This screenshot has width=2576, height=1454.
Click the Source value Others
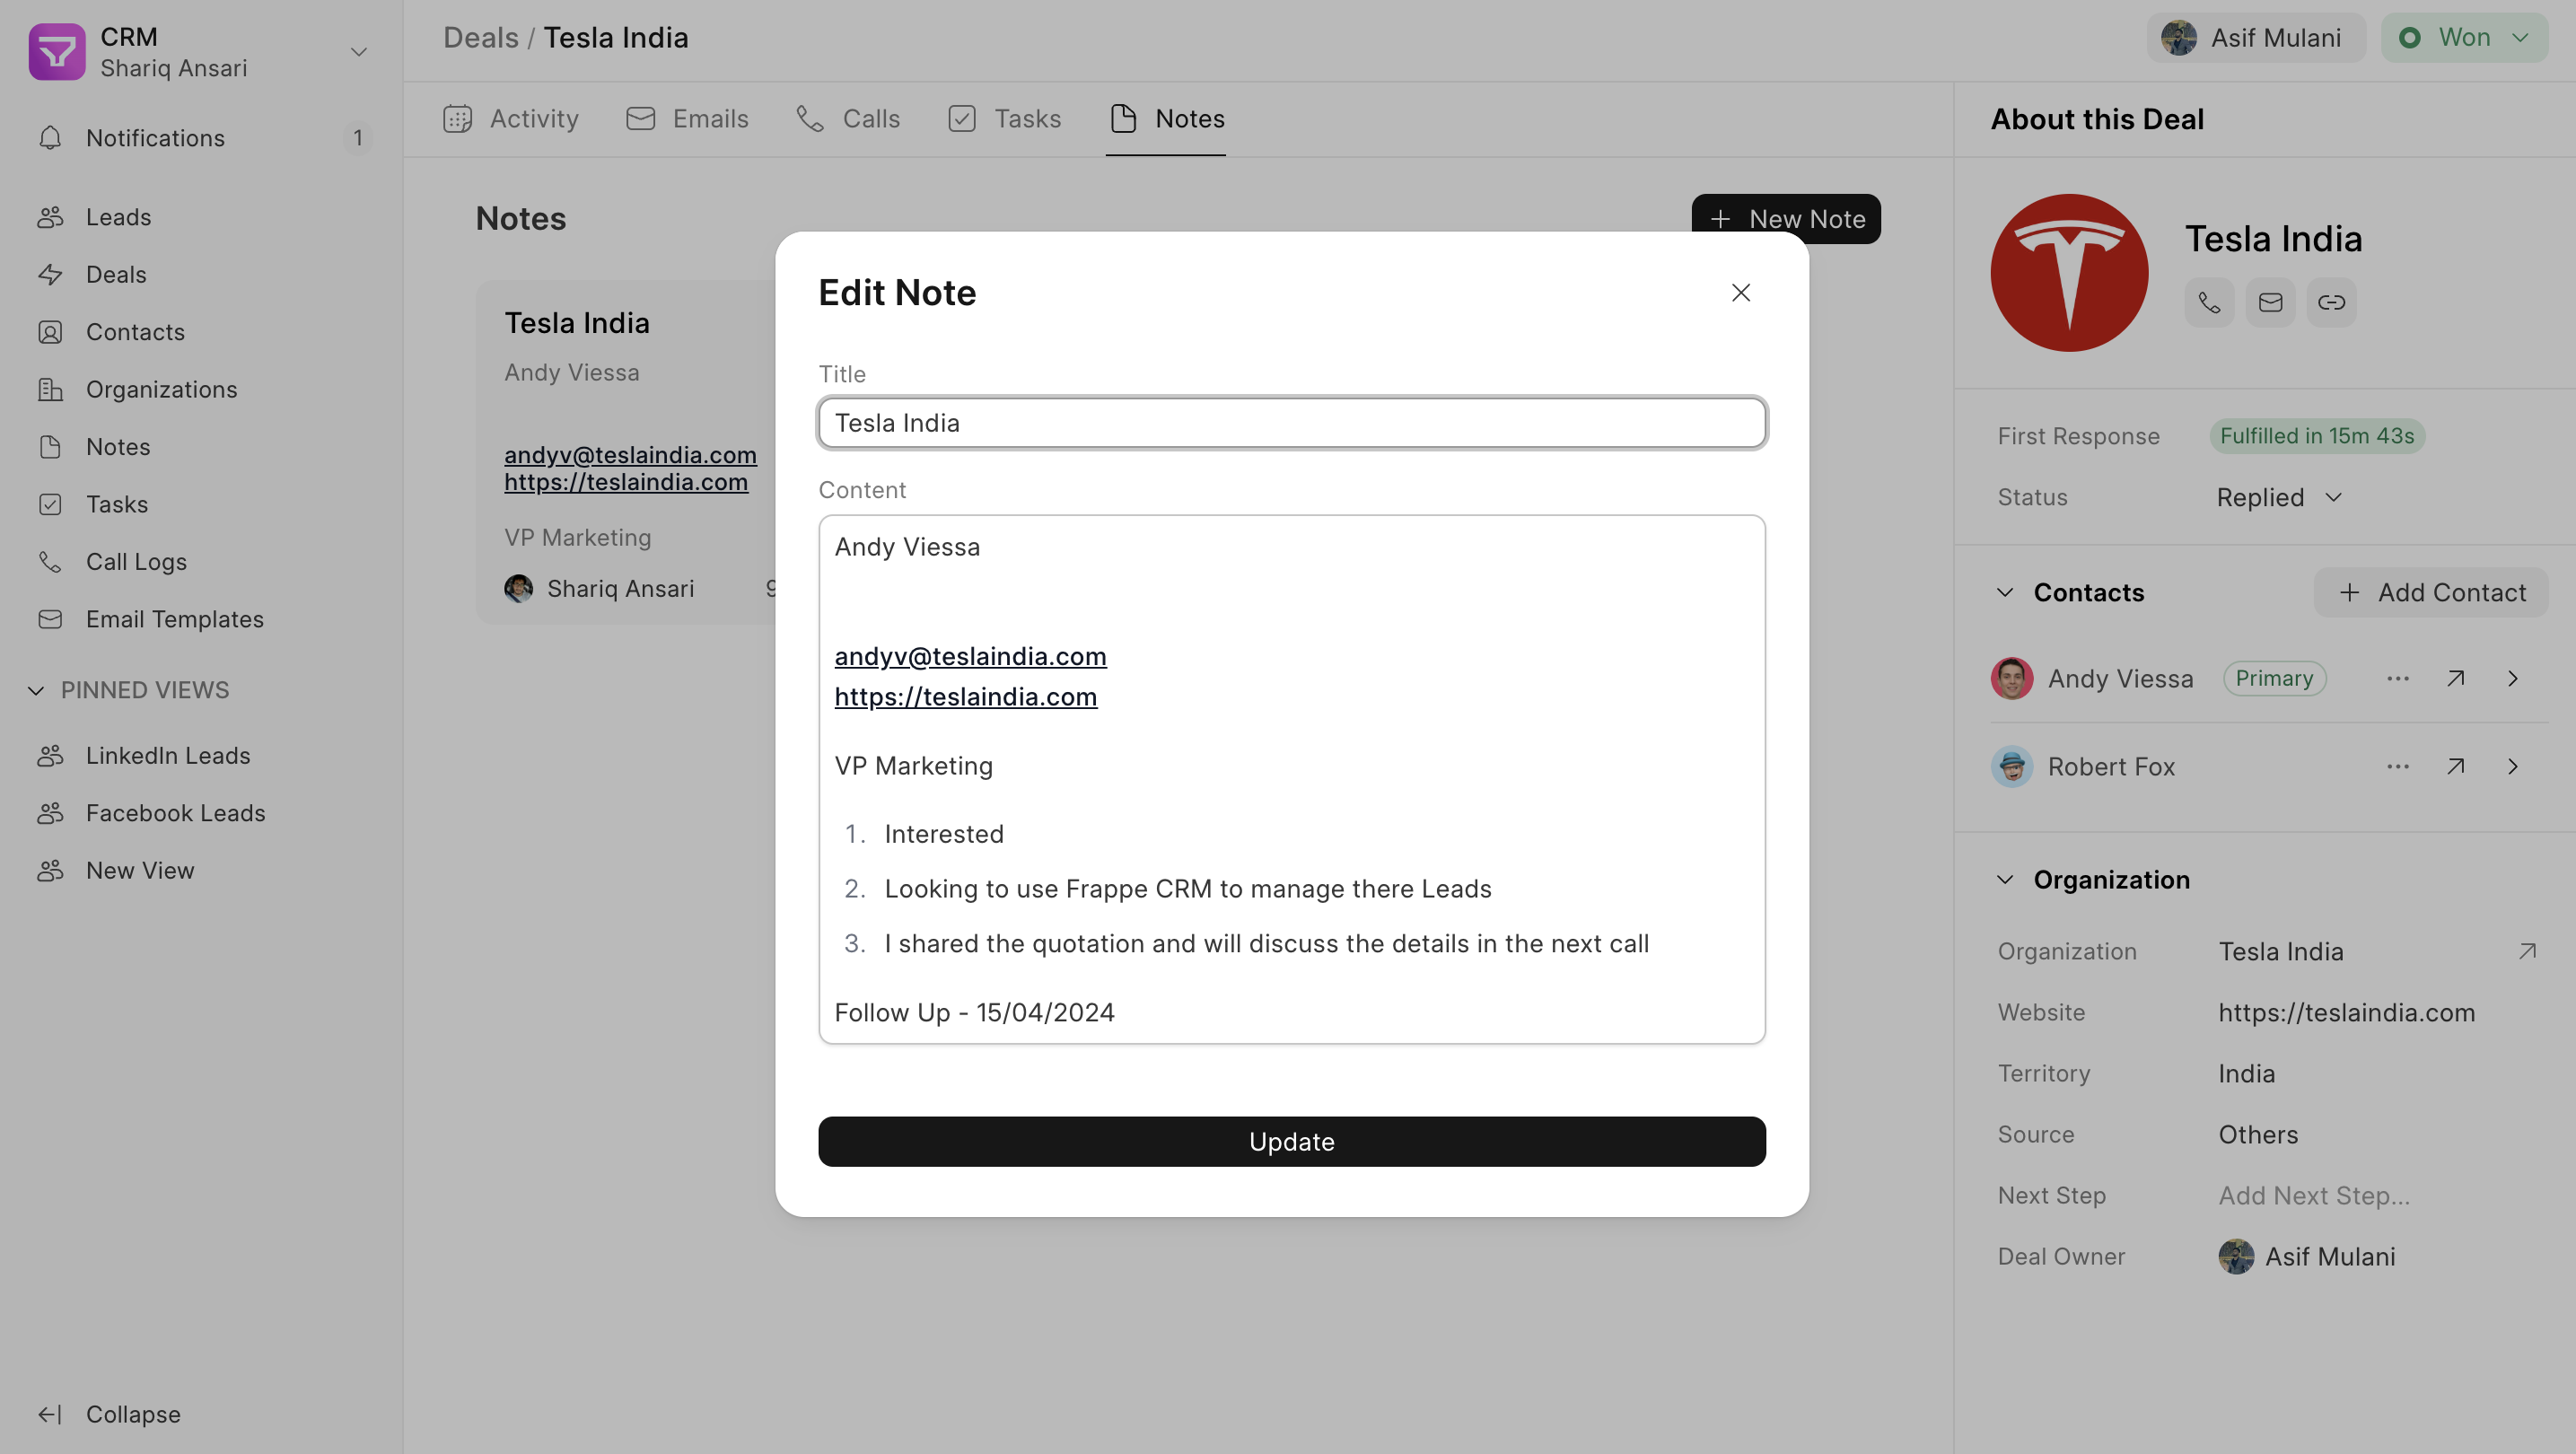coord(2258,1135)
